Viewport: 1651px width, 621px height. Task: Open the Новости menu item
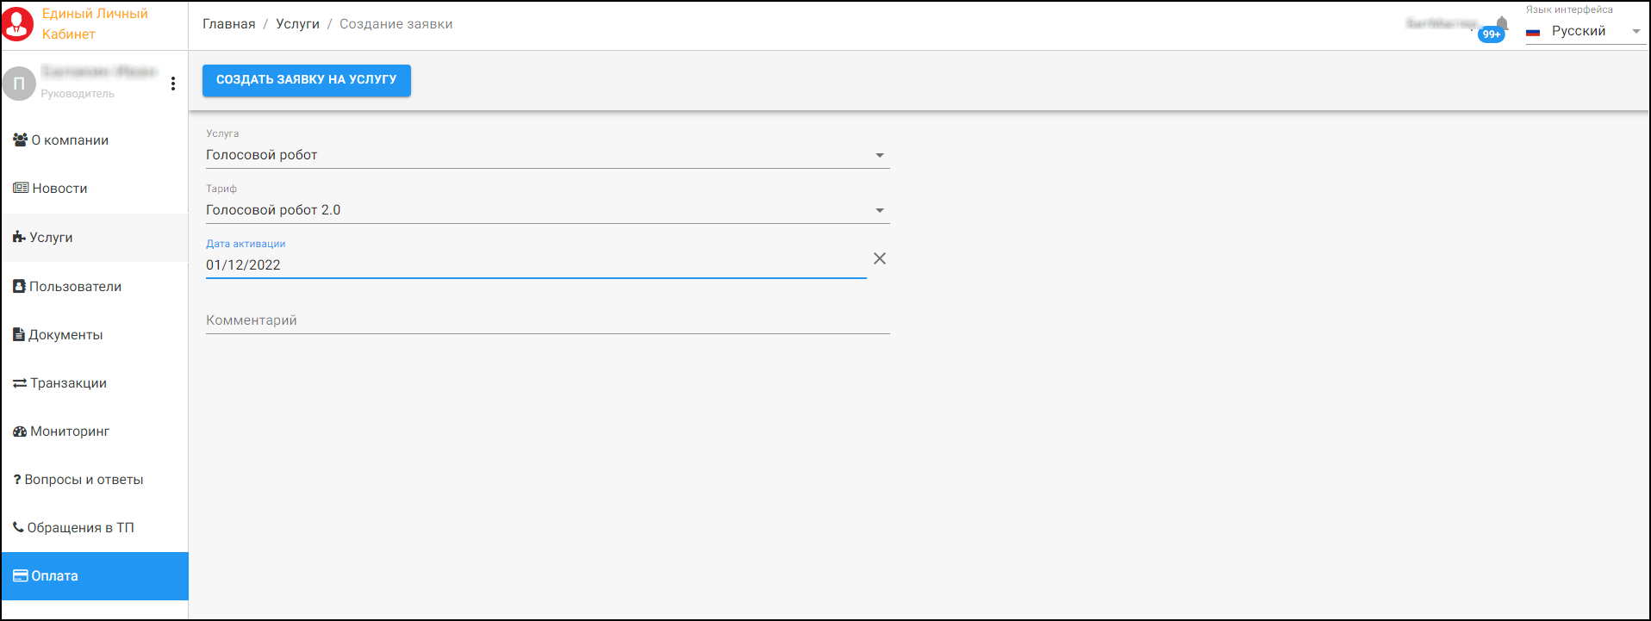pos(59,189)
